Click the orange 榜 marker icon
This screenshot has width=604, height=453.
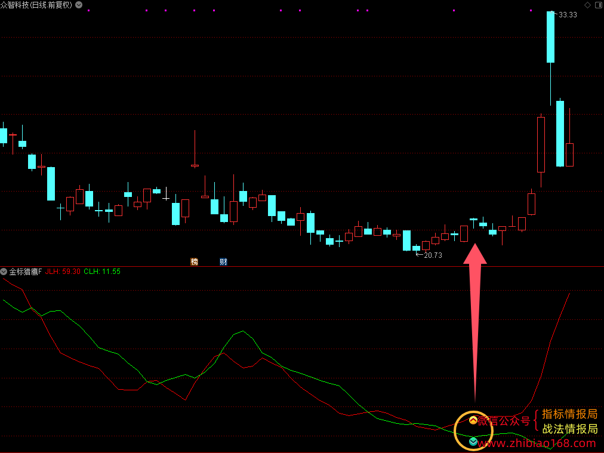click(x=194, y=262)
